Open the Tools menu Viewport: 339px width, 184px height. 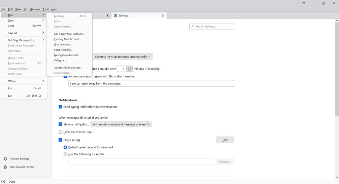[x=46, y=9]
